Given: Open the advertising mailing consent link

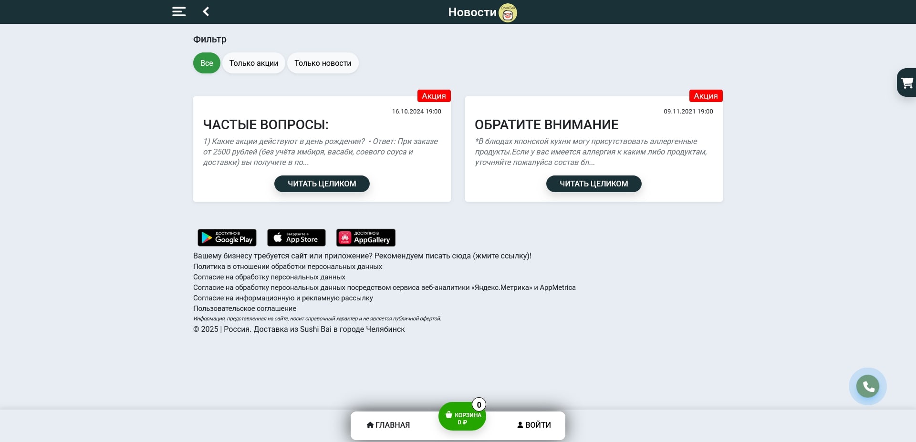Looking at the screenshot, I should (x=283, y=298).
